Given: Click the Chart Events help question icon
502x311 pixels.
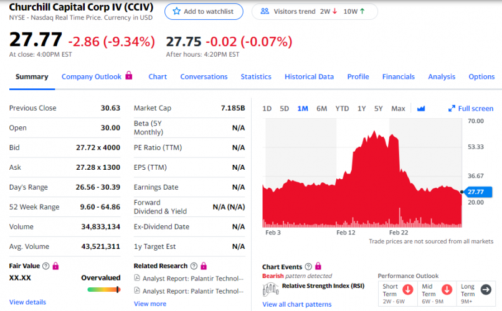Looking at the screenshot, I should point(308,267).
